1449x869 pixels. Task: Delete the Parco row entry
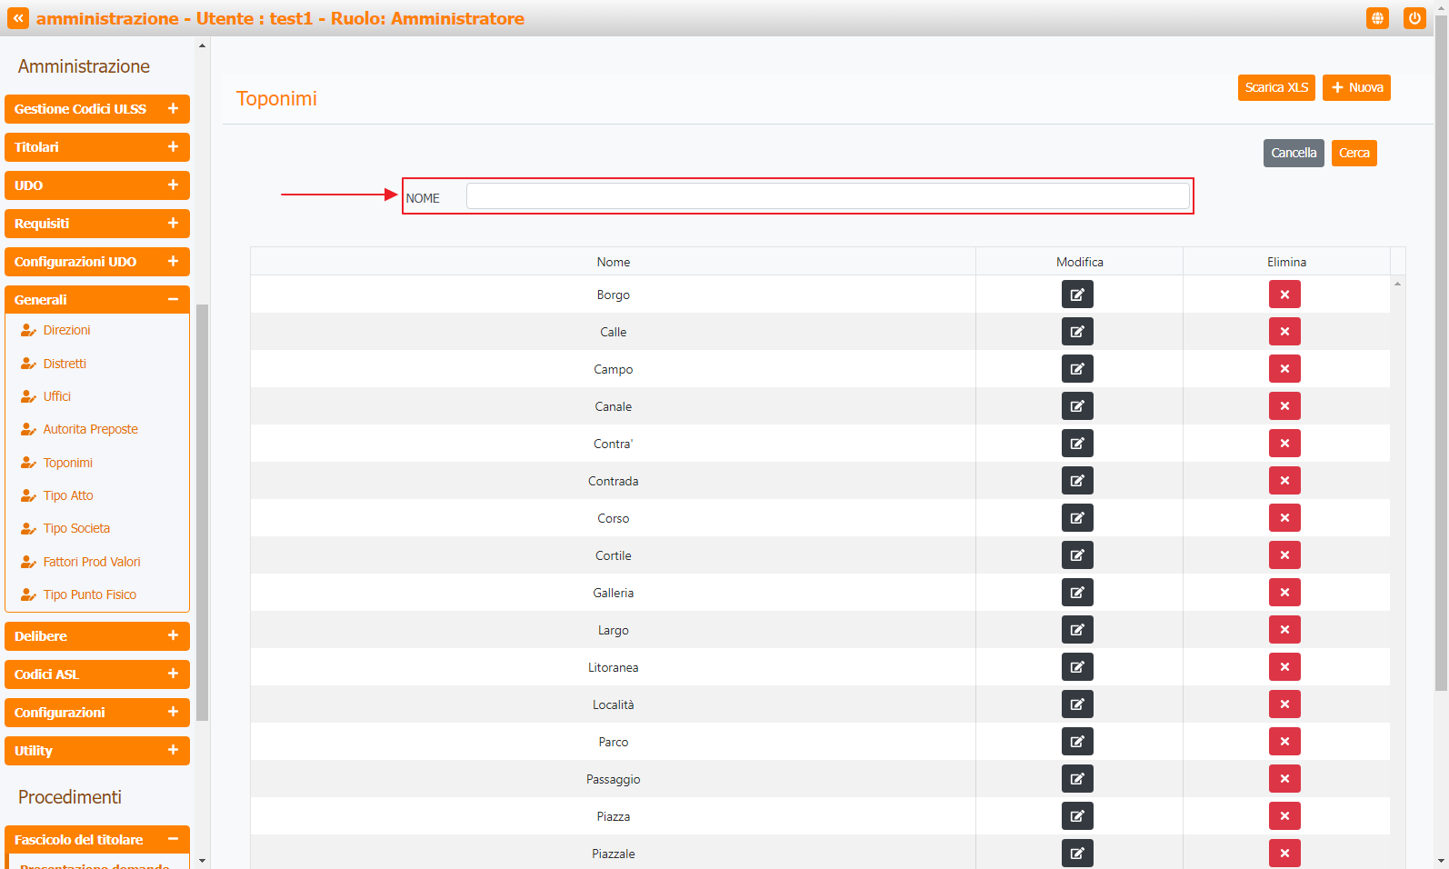click(x=1284, y=742)
